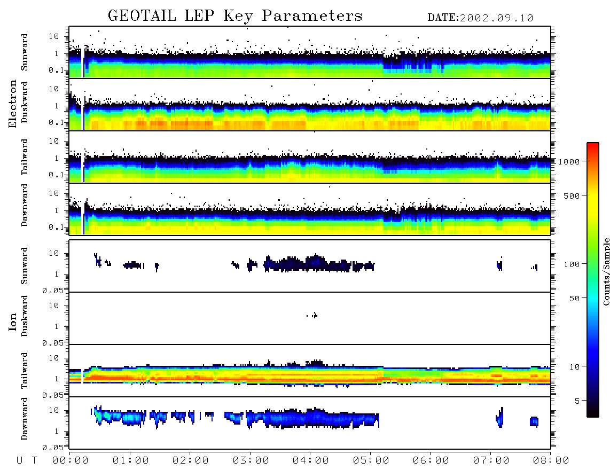610x470 pixels.
Task: Click the 06:00 time tick label
Action: point(431,460)
